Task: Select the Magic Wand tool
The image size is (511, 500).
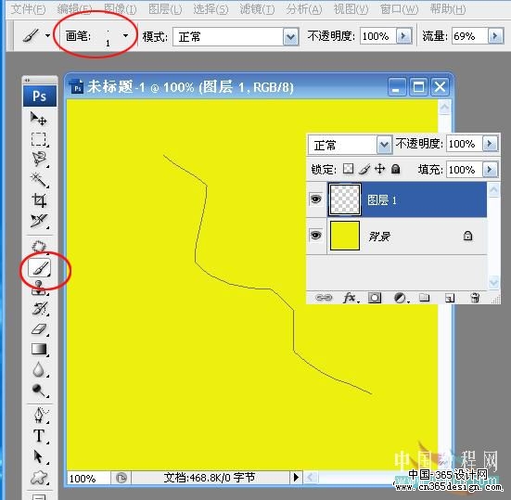Action: click(x=39, y=180)
